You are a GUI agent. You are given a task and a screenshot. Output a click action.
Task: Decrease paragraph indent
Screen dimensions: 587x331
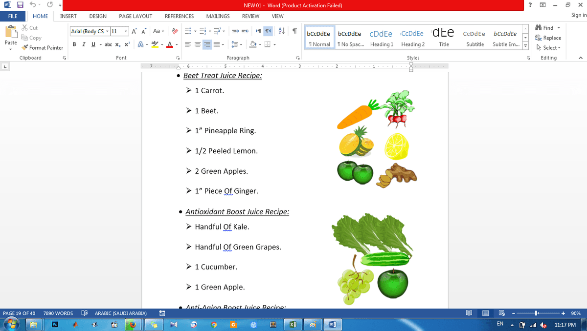point(235,31)
